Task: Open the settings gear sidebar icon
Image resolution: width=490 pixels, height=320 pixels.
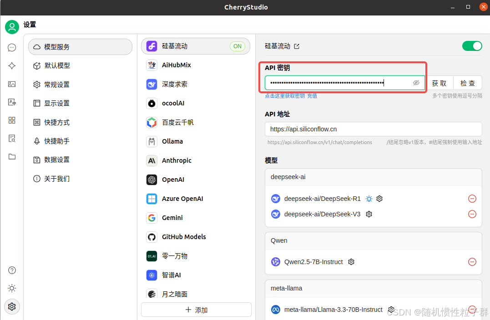Action: coord(12,306)
